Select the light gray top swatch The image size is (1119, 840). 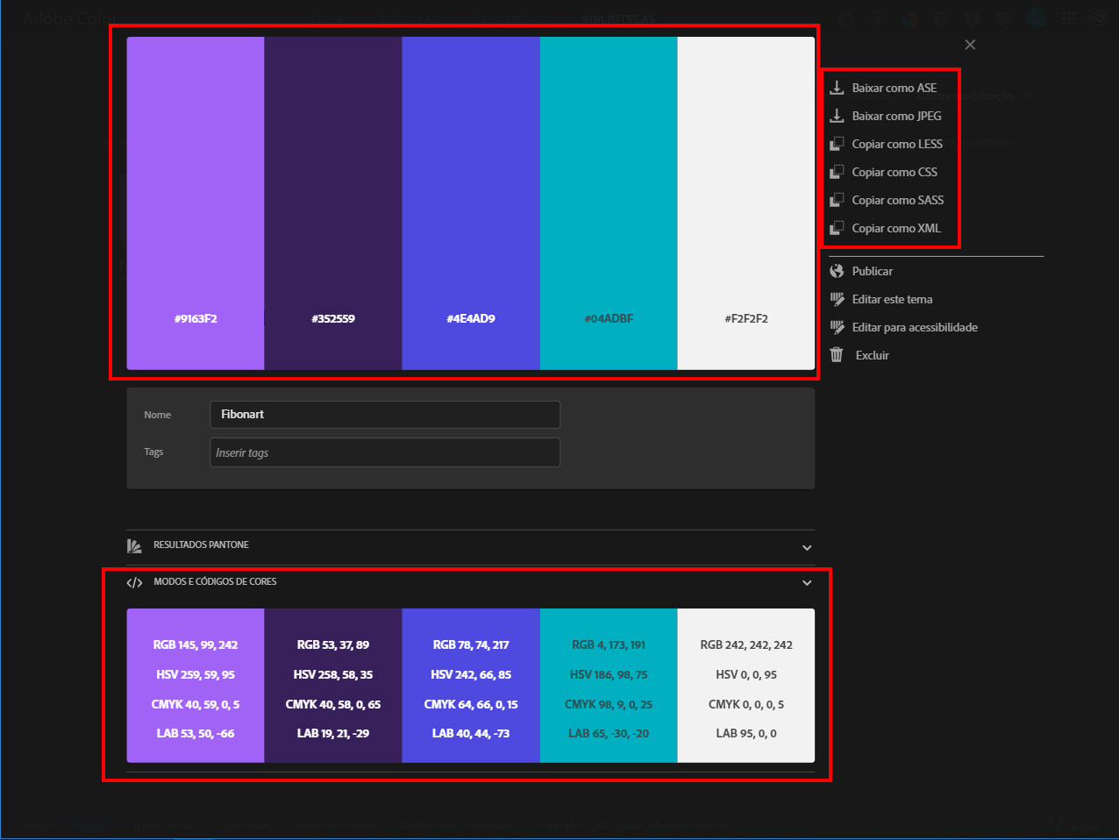(746, 203)
